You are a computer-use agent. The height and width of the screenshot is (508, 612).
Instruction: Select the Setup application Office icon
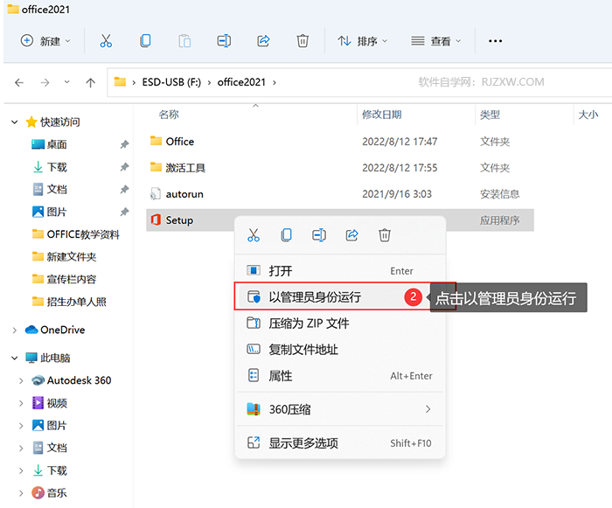click(156, 219)
